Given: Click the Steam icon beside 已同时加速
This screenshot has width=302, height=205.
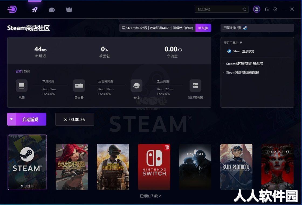Looking at the screenshot, I should pos(245,28).
